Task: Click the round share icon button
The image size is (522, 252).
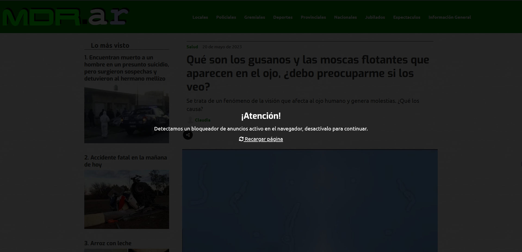Action: [x=188, y=135]
